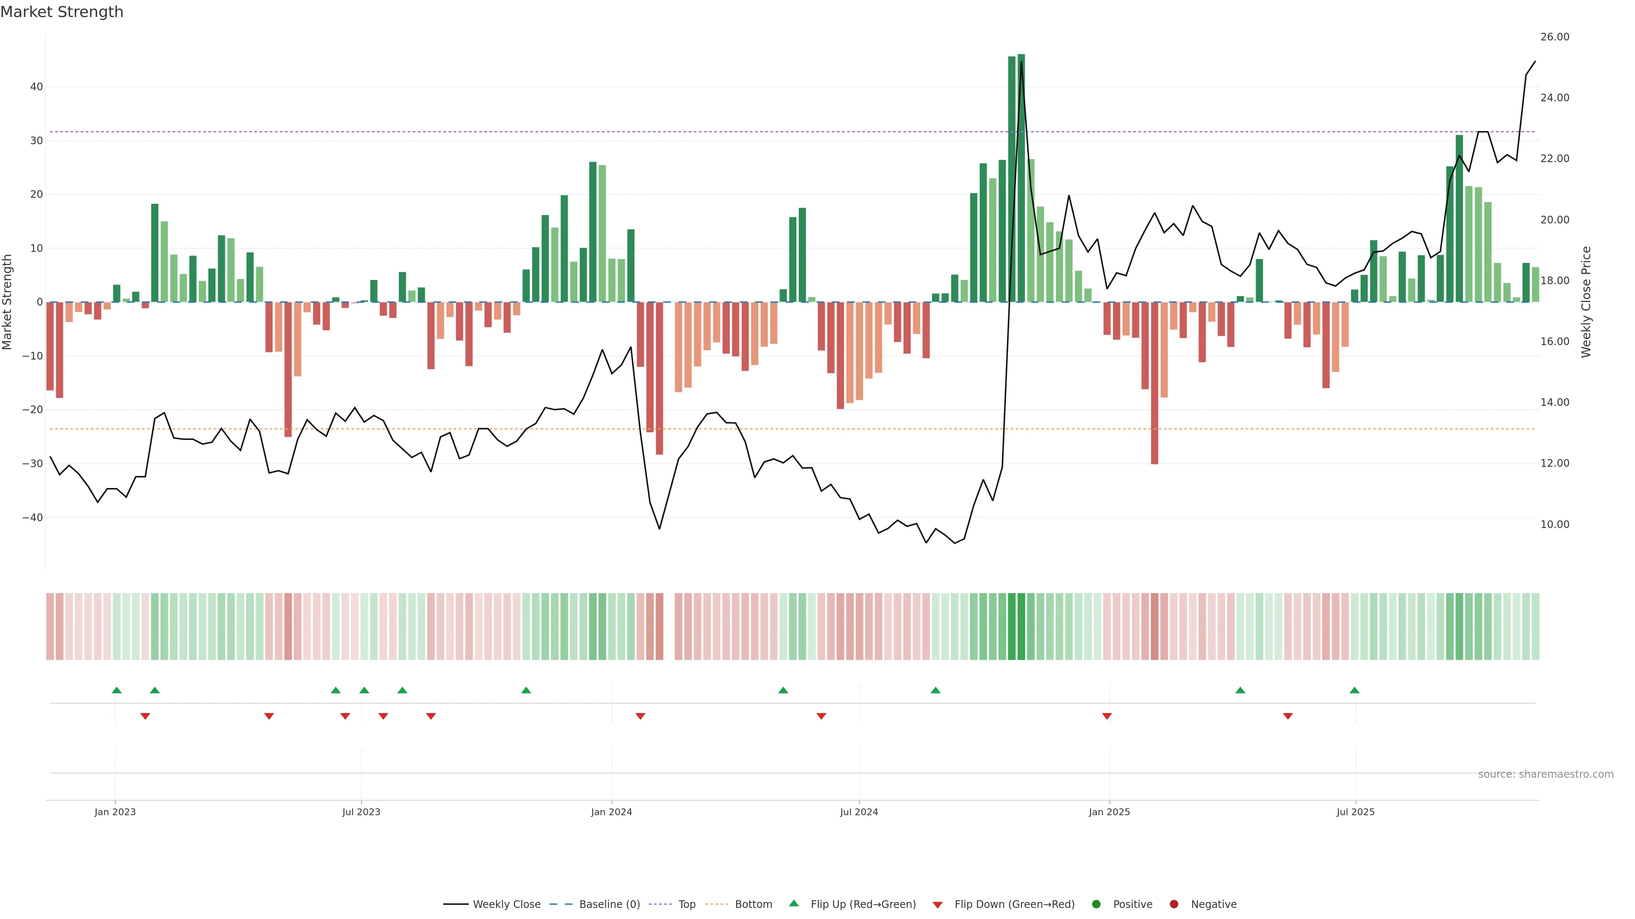1635x919 pixels.
Task: Click the darkest green cell in the heat strip
Action: click(x=1021, y=627)
